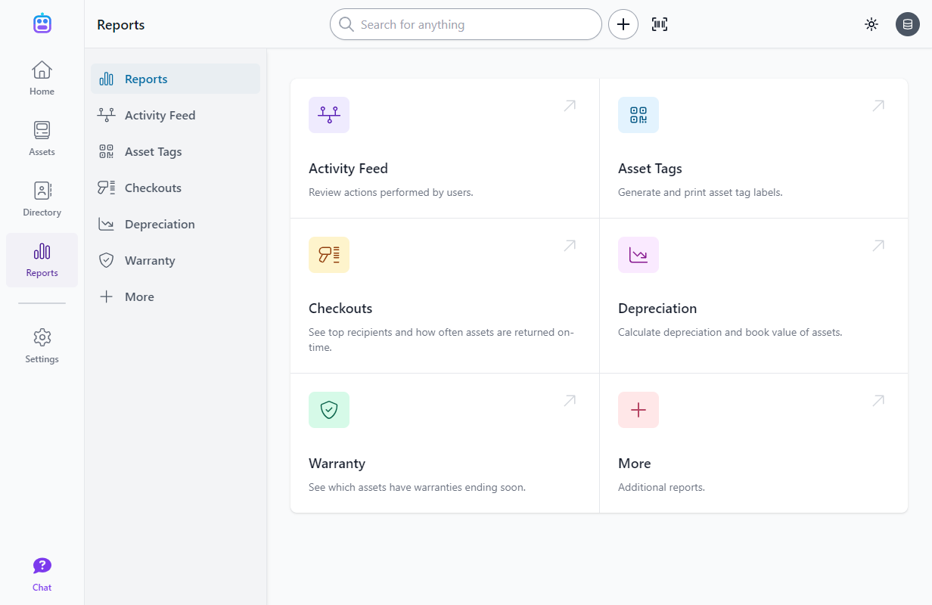Open the More card for additional reports
The image size is (932, 605).
click(x=753, y=443)
